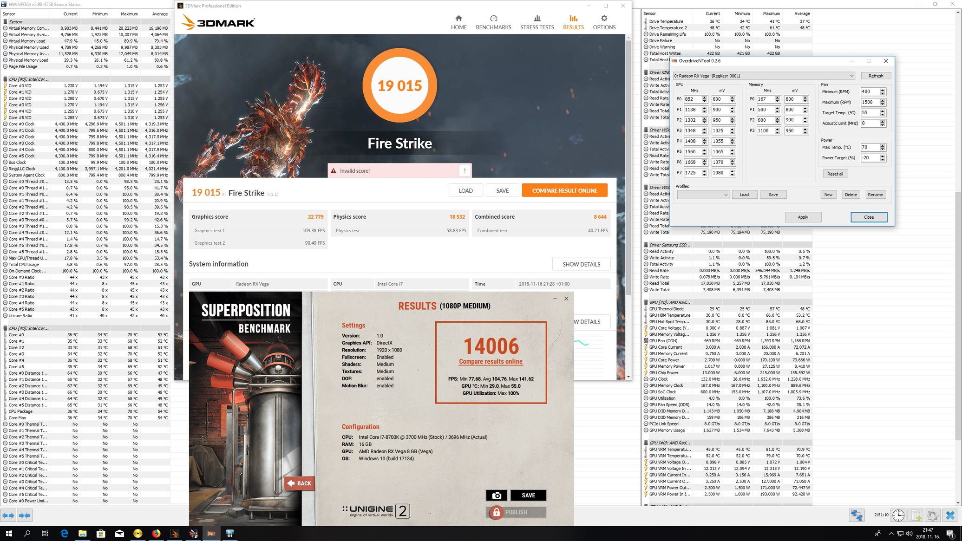Viewport: 962px width, 541px height.
Task: Switch to HWiNFO via its taskbar icon
Action: (230, 534)
